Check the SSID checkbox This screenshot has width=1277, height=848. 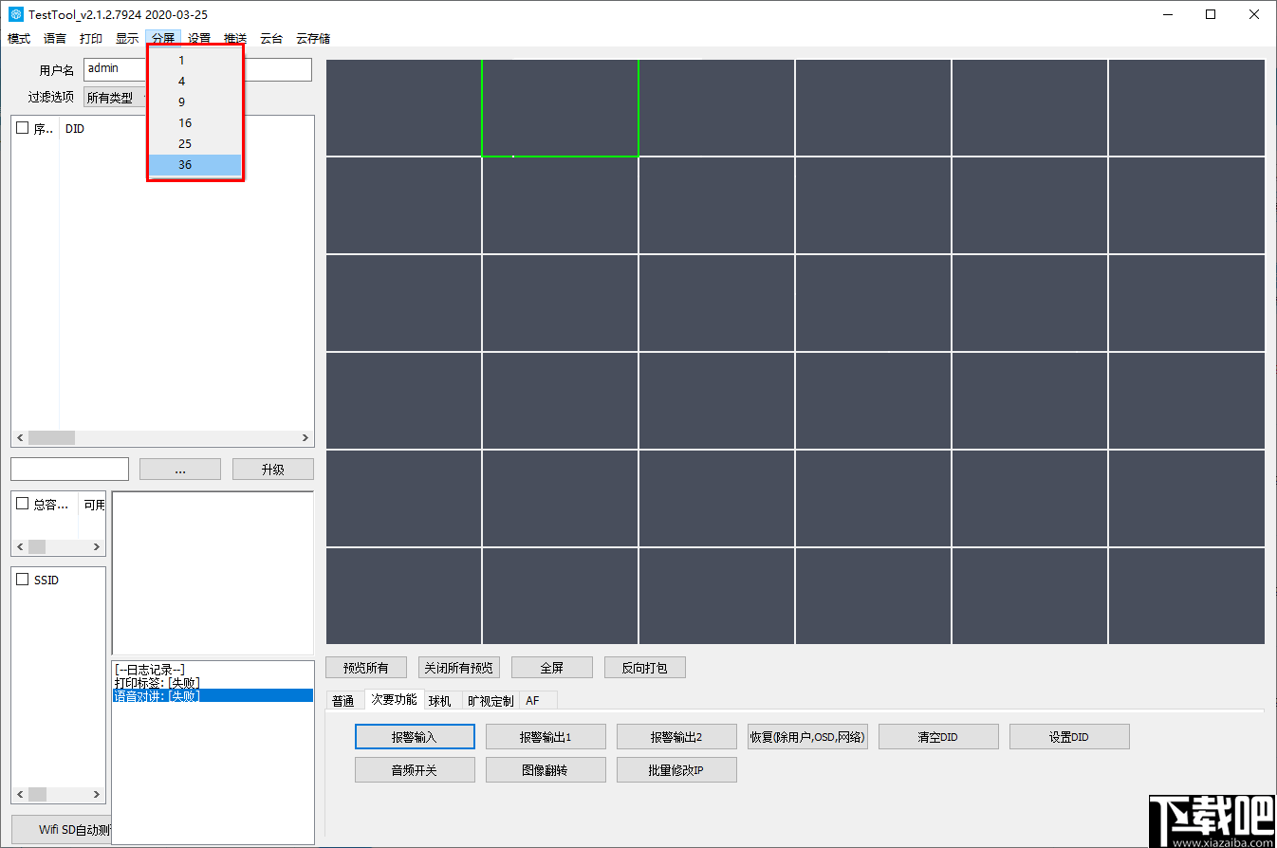pos(22,580)
